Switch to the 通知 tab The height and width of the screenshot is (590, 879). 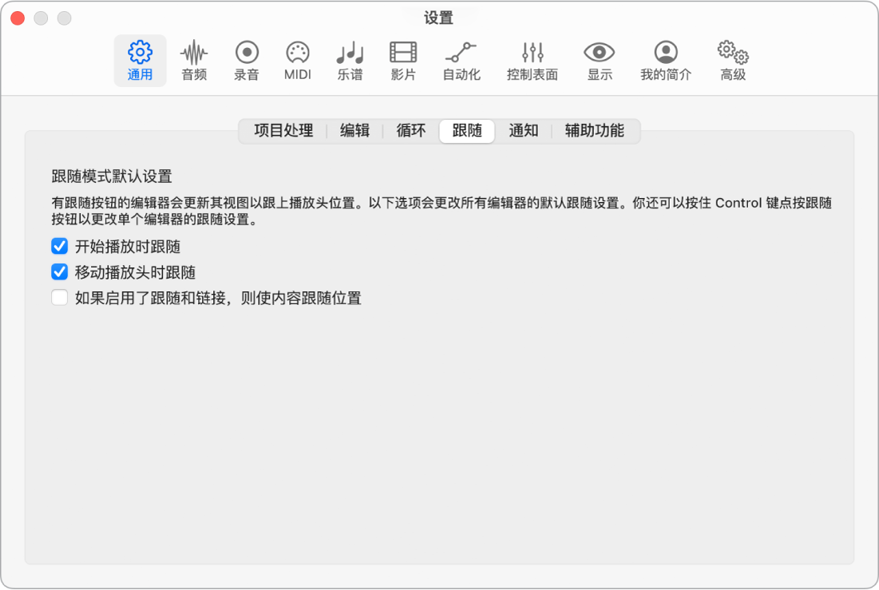[524, 131]
